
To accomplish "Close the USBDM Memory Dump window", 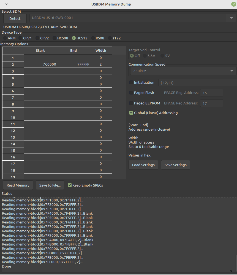I will click(x=234, y=4).
